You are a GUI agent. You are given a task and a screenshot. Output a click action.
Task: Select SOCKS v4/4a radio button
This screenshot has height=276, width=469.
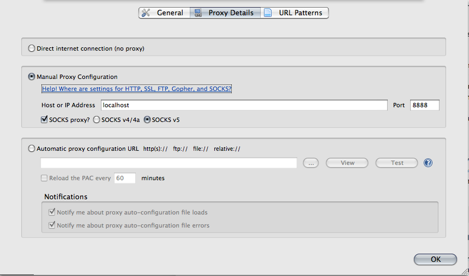pyautogui.click(x=97, y=120)
